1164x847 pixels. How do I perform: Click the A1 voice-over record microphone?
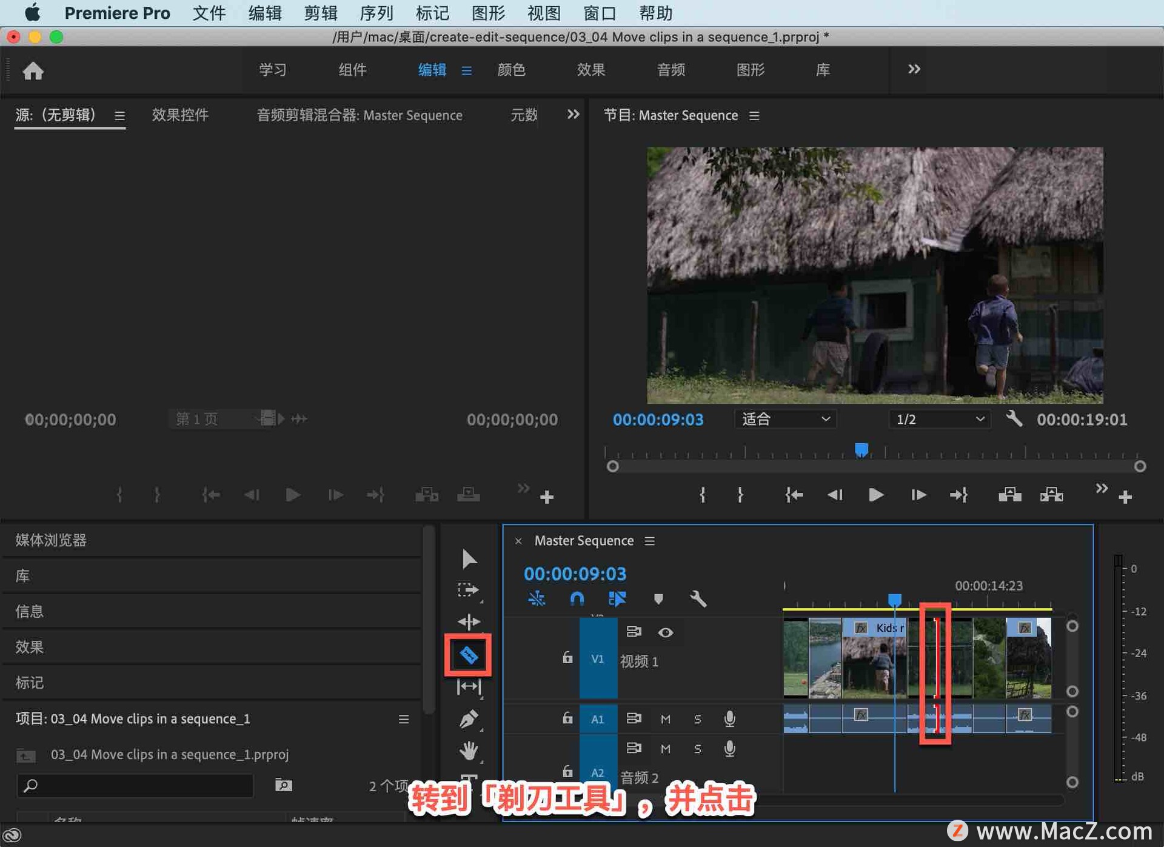pyautogui.click(x=729, y=718)
